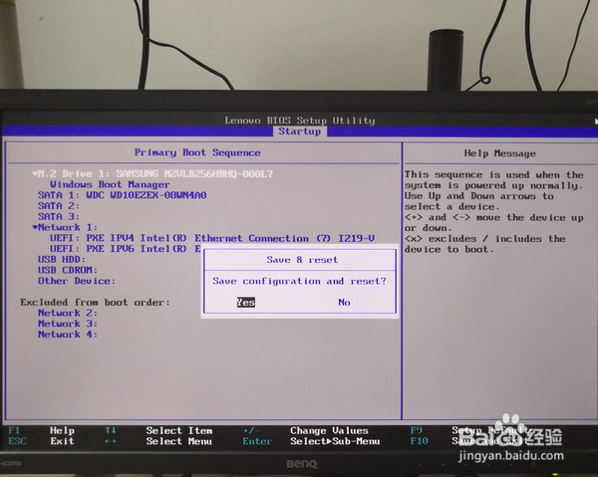Select excluded Network 3: entry
The image size is (598, 477).
[68, 324]
